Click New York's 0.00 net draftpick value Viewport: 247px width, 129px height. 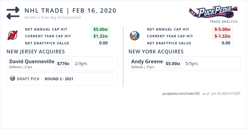pos(226,43)
